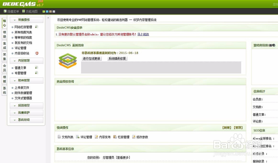Open 评论管理 in sidebar menu
The height and width of the screenshot is (163, 278).
[x=20, y=48]
